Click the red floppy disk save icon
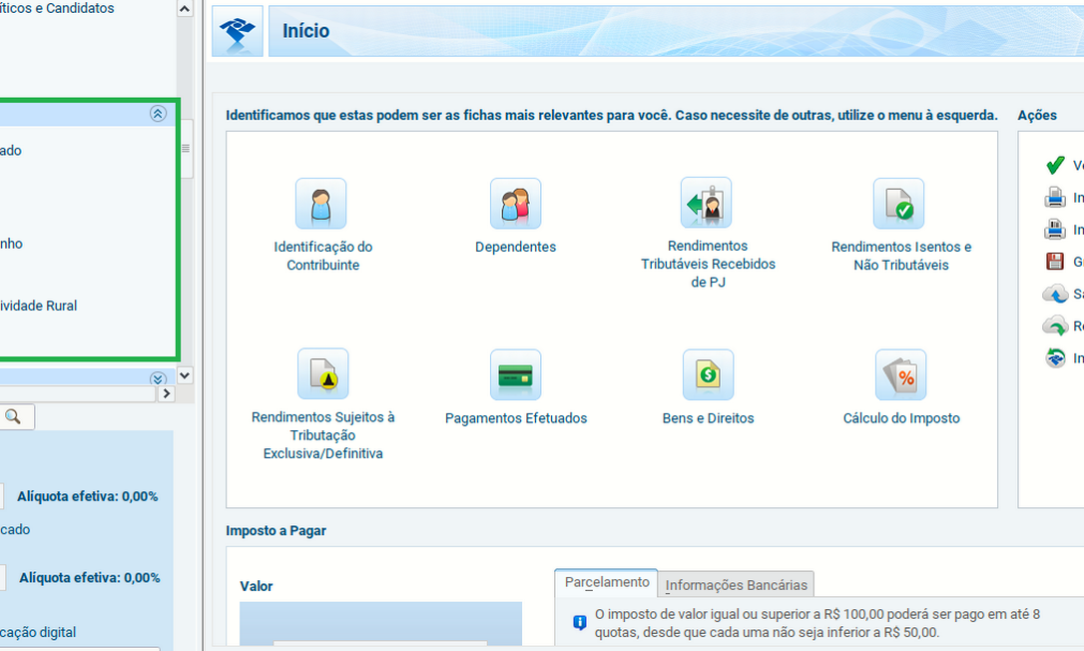 pyautogui.click(x=1055, y=262)
